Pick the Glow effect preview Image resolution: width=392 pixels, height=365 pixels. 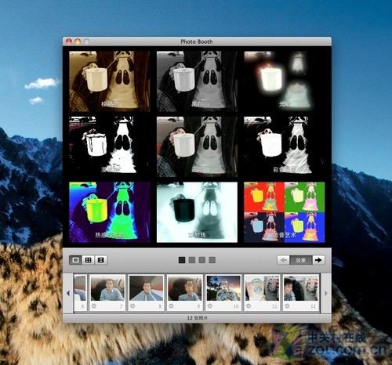click(x=285, y=81)
